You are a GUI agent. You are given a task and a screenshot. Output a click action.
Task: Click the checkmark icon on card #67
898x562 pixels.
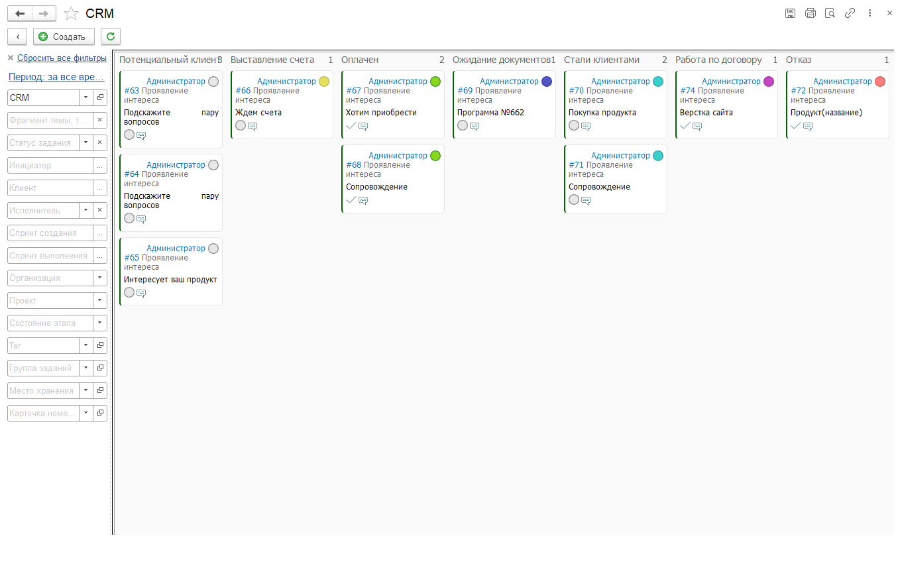coord(351,125)
